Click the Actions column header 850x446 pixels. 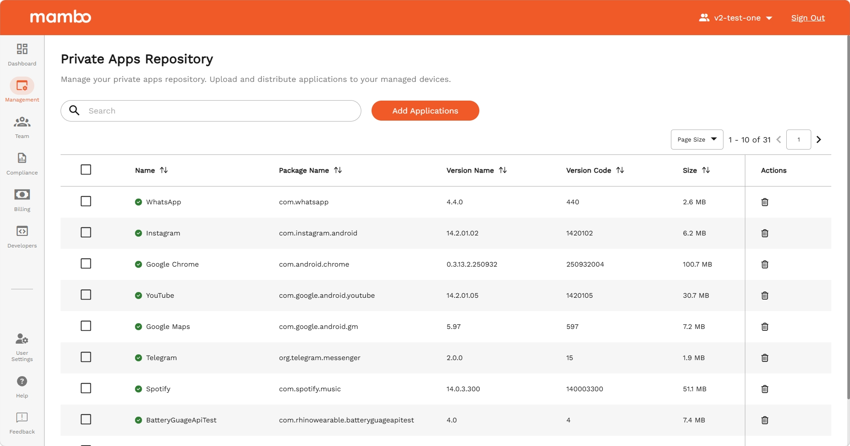pos(773,170)
